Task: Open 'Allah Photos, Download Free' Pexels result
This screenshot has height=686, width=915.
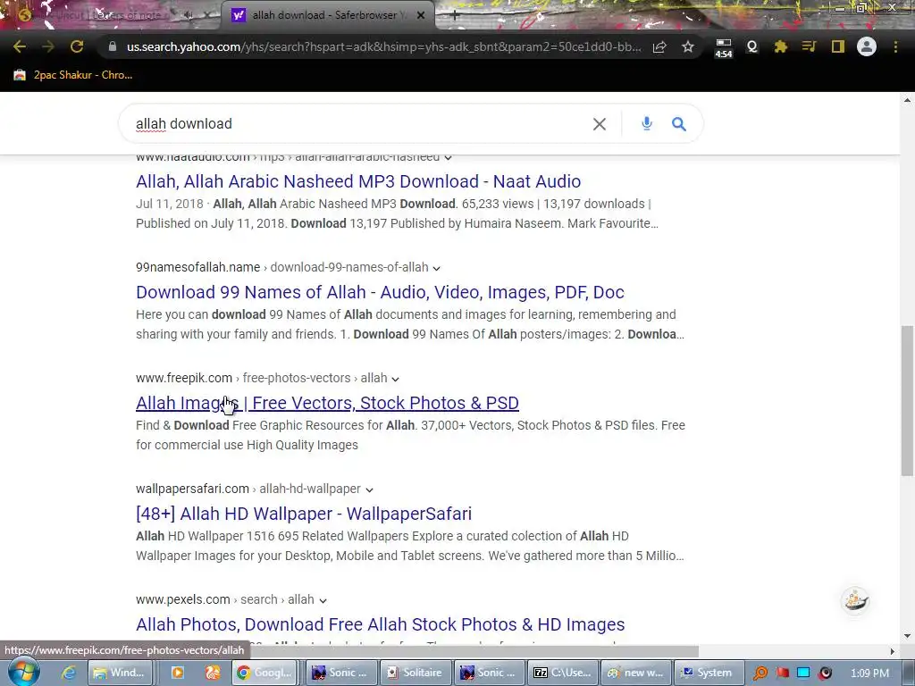Action: pos(381,624)
